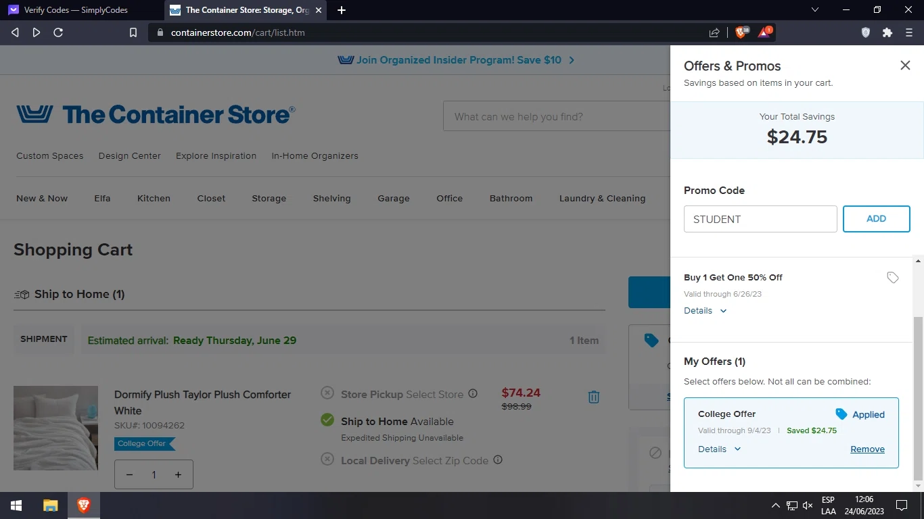Open info icon next to Local Delivery

click(x=498, y=460)
